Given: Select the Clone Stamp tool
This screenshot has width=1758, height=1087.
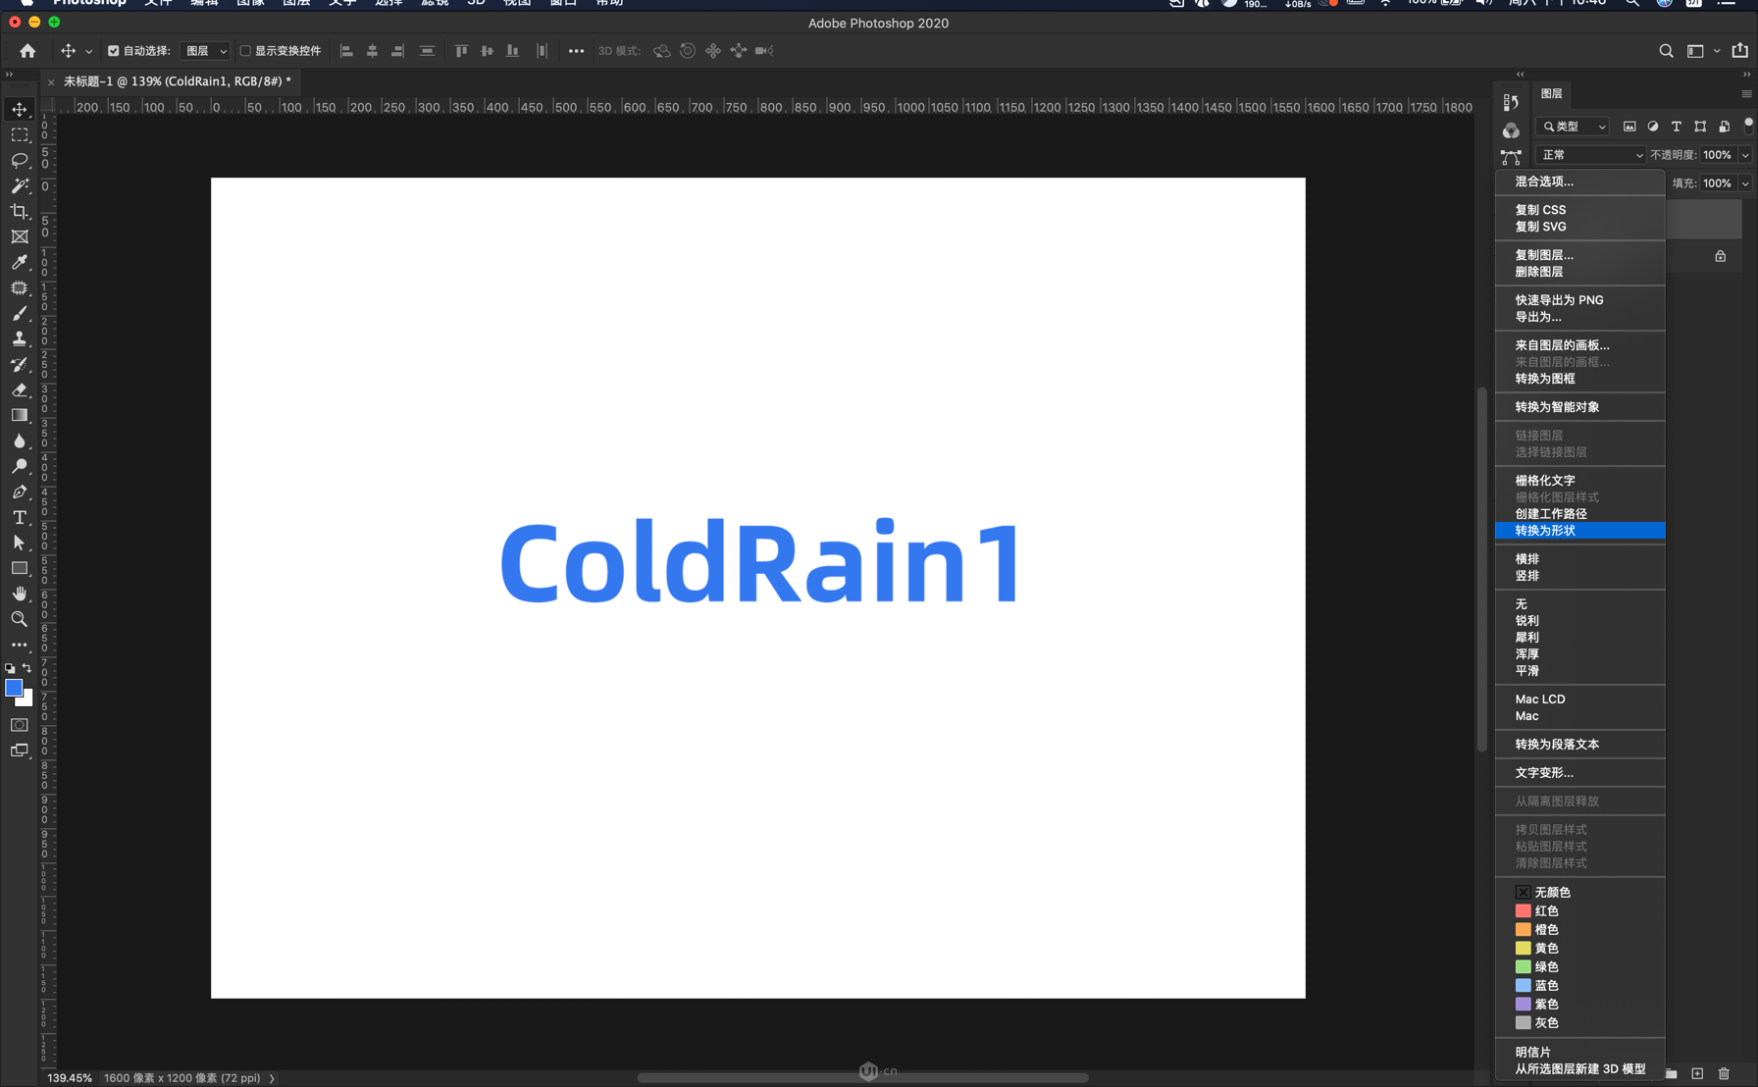Looking at the screenshot, I should click(x=20, y=338).
